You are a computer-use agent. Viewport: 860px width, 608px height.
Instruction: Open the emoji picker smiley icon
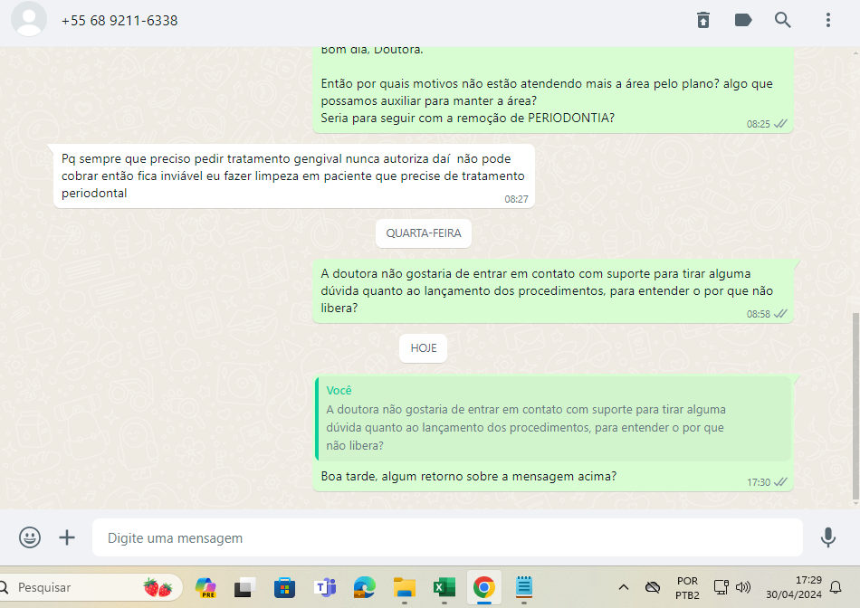[x=30, y=537]
